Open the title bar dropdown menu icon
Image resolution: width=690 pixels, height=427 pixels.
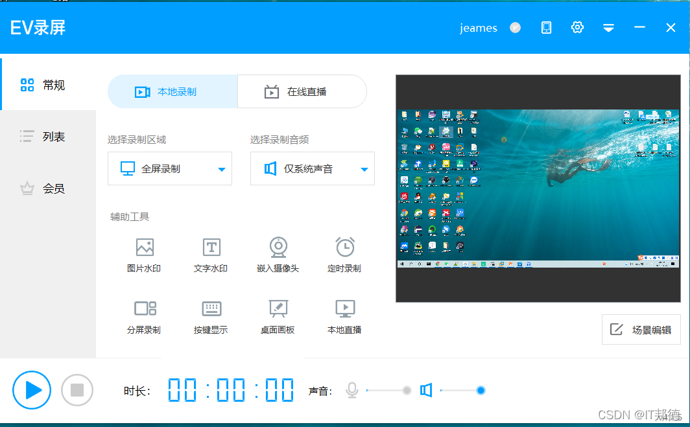pyautogui.click(x=608, y=28)
